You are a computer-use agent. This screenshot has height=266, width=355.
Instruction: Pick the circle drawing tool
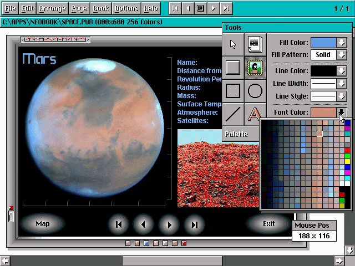tap(255, 91)
